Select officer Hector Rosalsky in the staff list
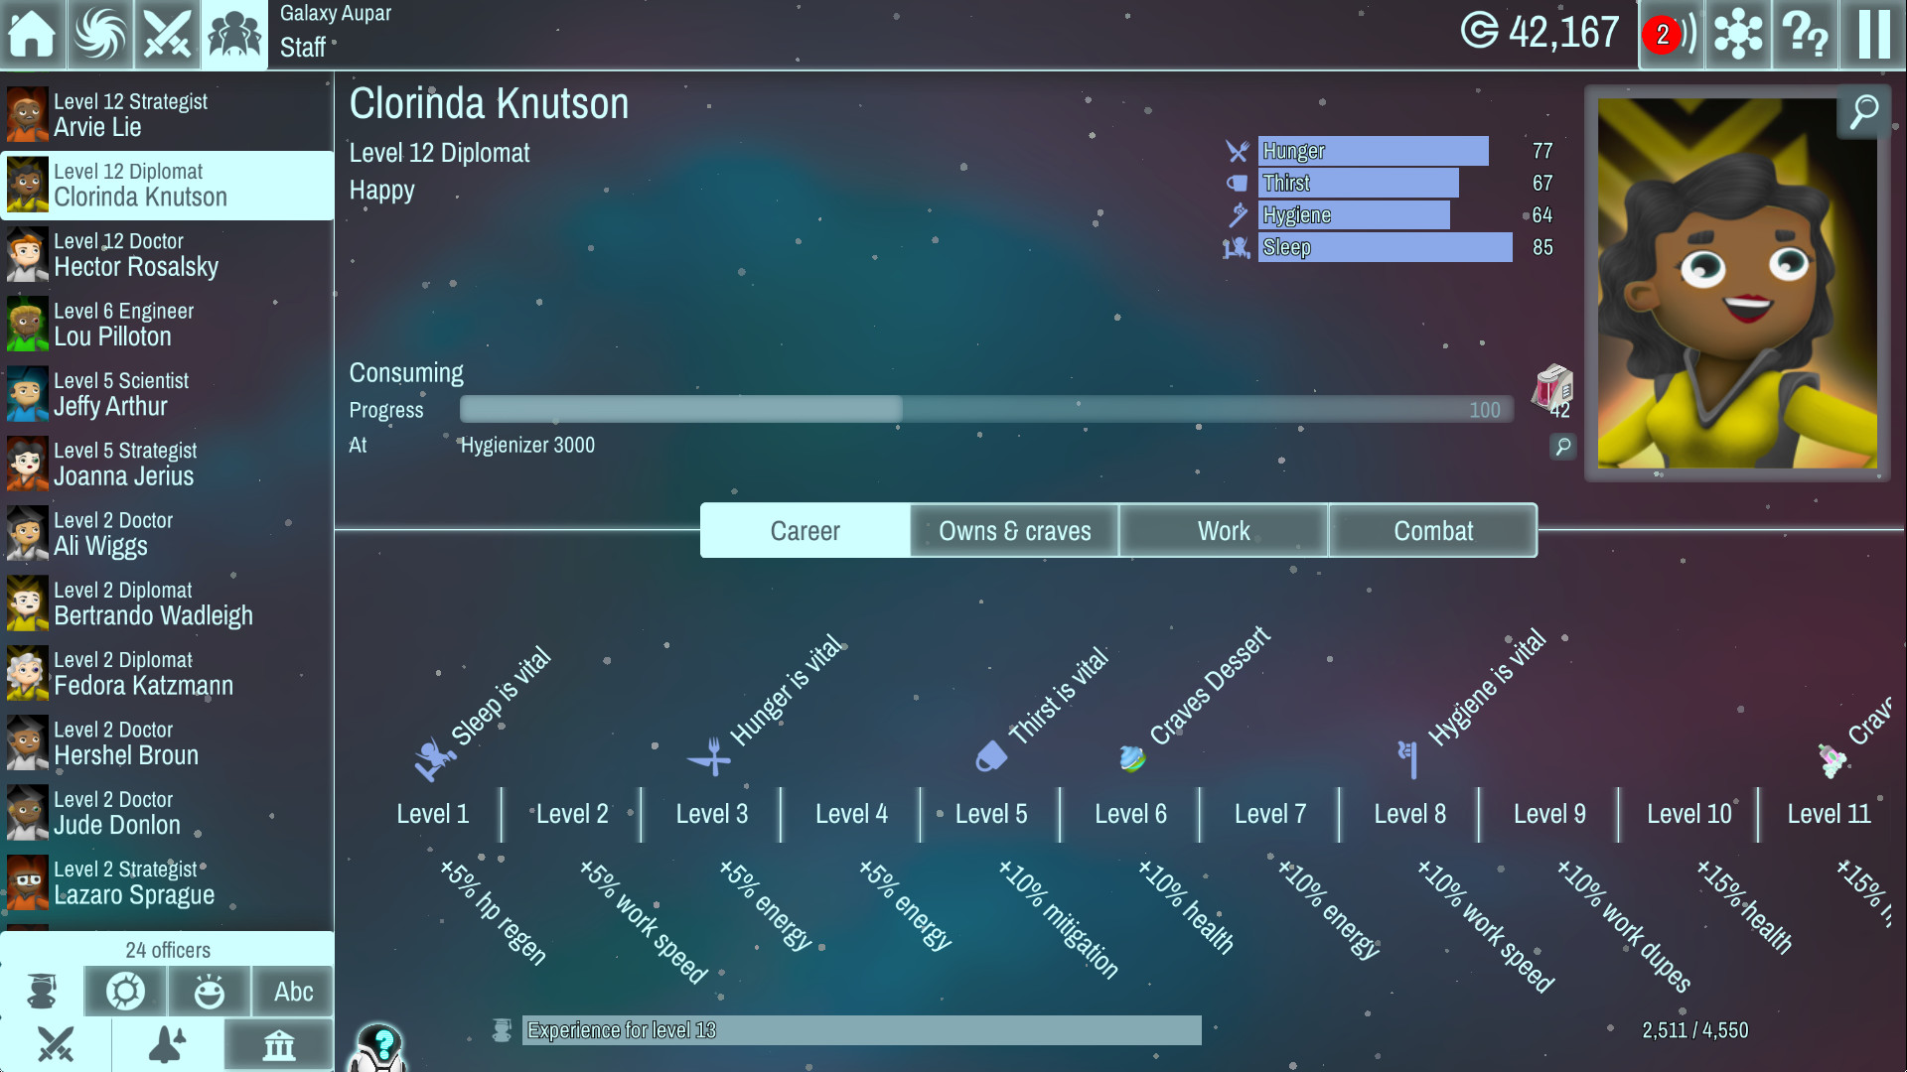 [x=167, y=254]
